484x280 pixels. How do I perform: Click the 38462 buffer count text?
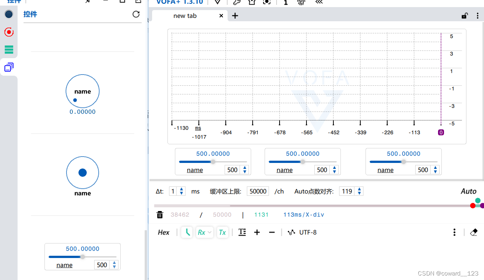coord(180,215)
